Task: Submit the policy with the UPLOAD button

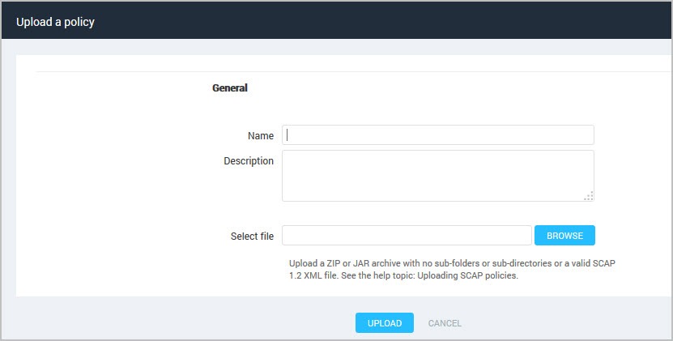Action: [x=385, y=323]
